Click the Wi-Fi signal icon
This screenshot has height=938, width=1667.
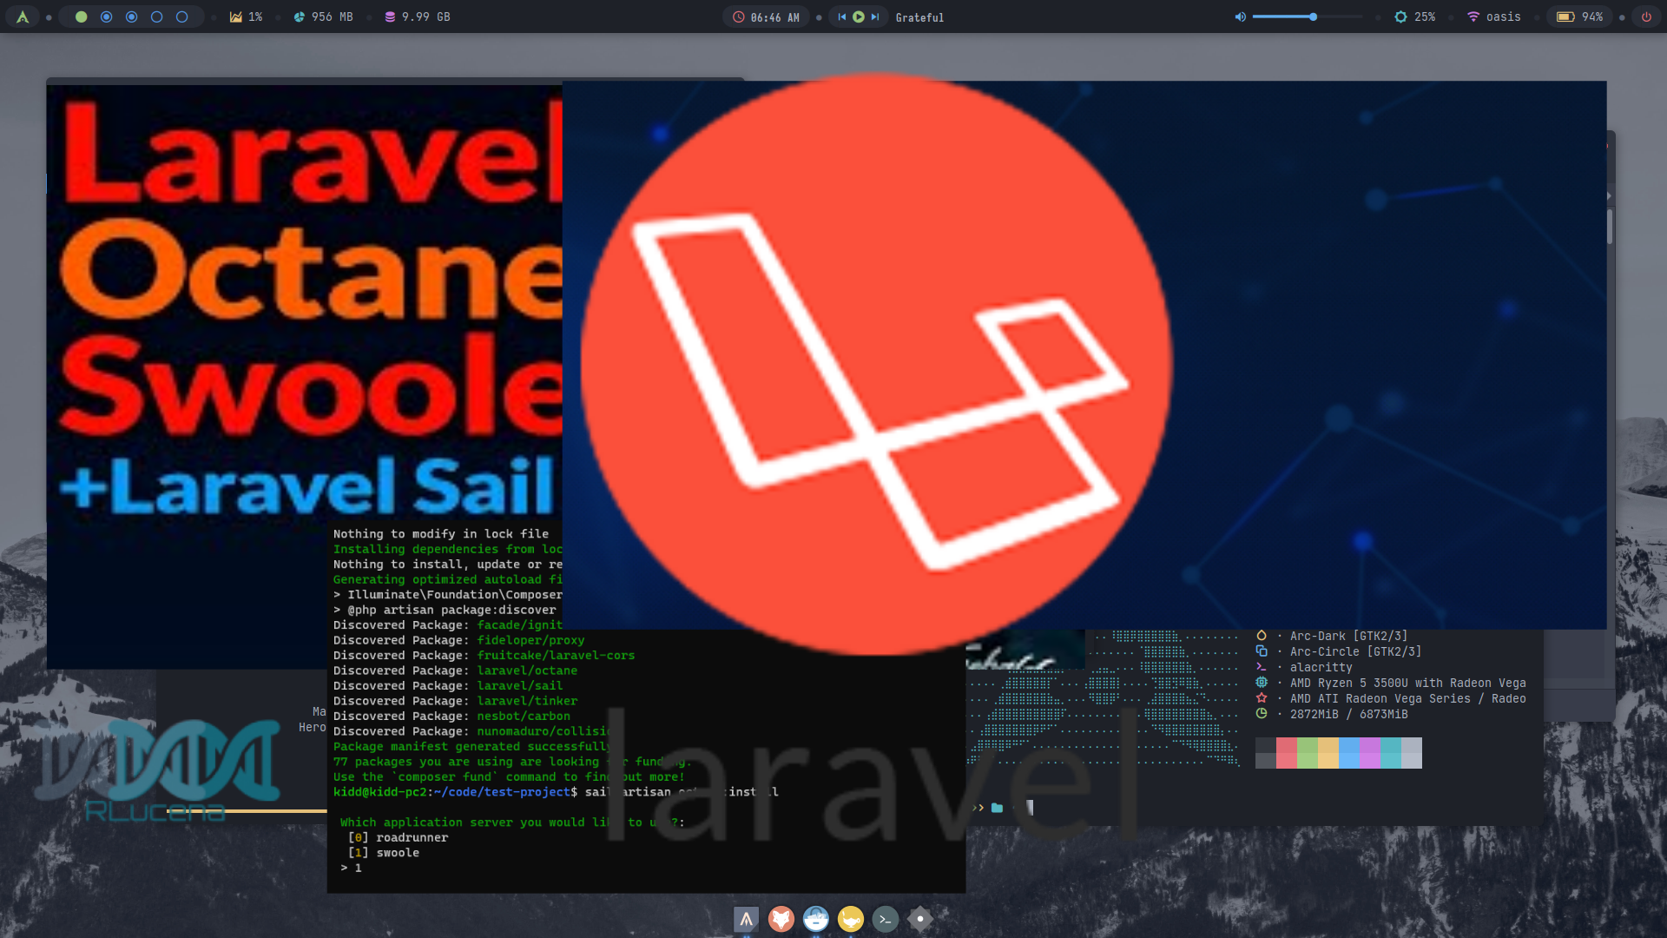(x=1473, y=17)
